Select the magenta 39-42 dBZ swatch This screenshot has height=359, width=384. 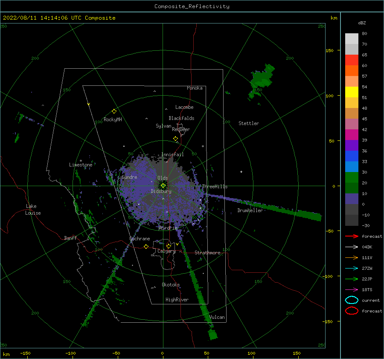(352, 135)
